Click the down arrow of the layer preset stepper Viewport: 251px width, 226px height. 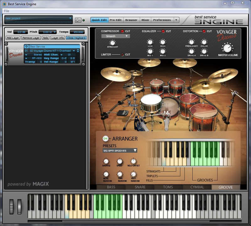click(x=78, y=52)
